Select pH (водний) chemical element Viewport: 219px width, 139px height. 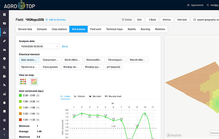click(113, 67)
